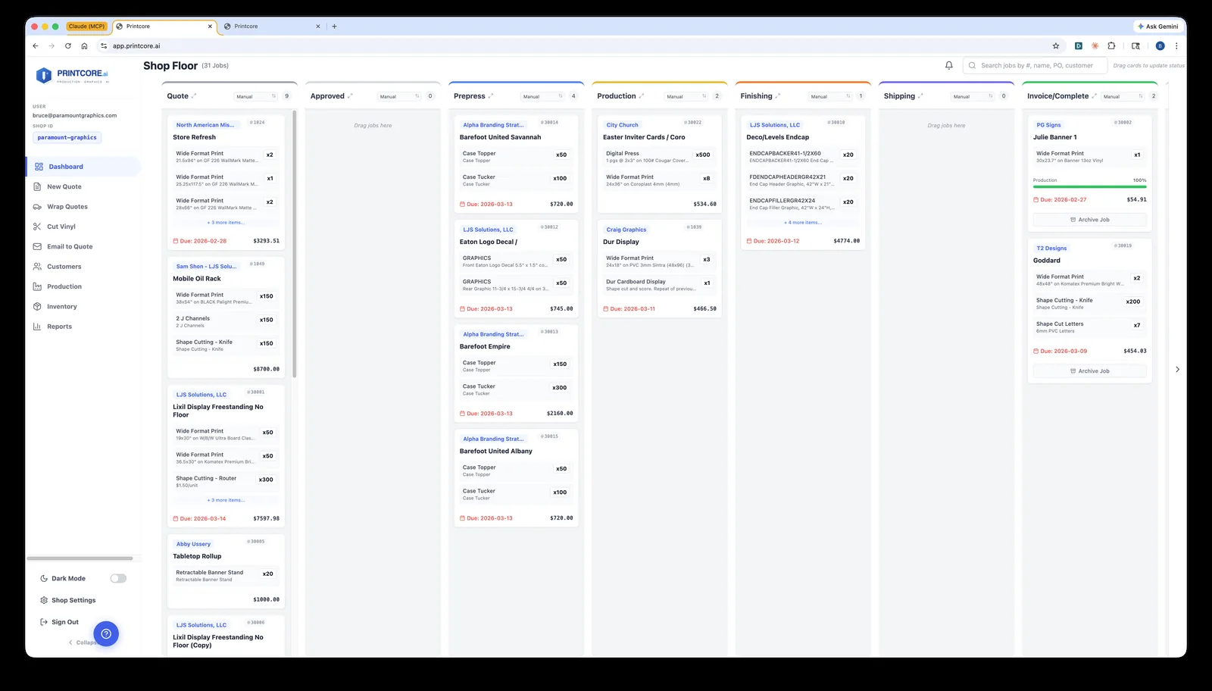Open the Shipping column Manual sort dropdown
The height and width of the screenshot is (691, 1212).
(x=973, y=96)
